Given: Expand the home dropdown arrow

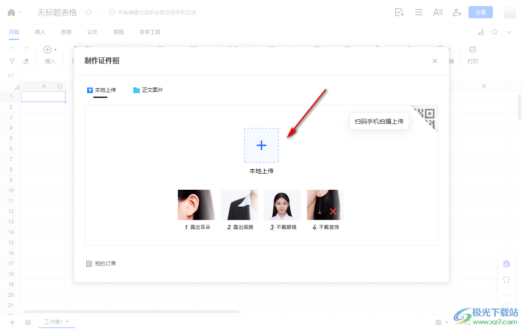Looking at the screenshot, I should click(20, 13).
